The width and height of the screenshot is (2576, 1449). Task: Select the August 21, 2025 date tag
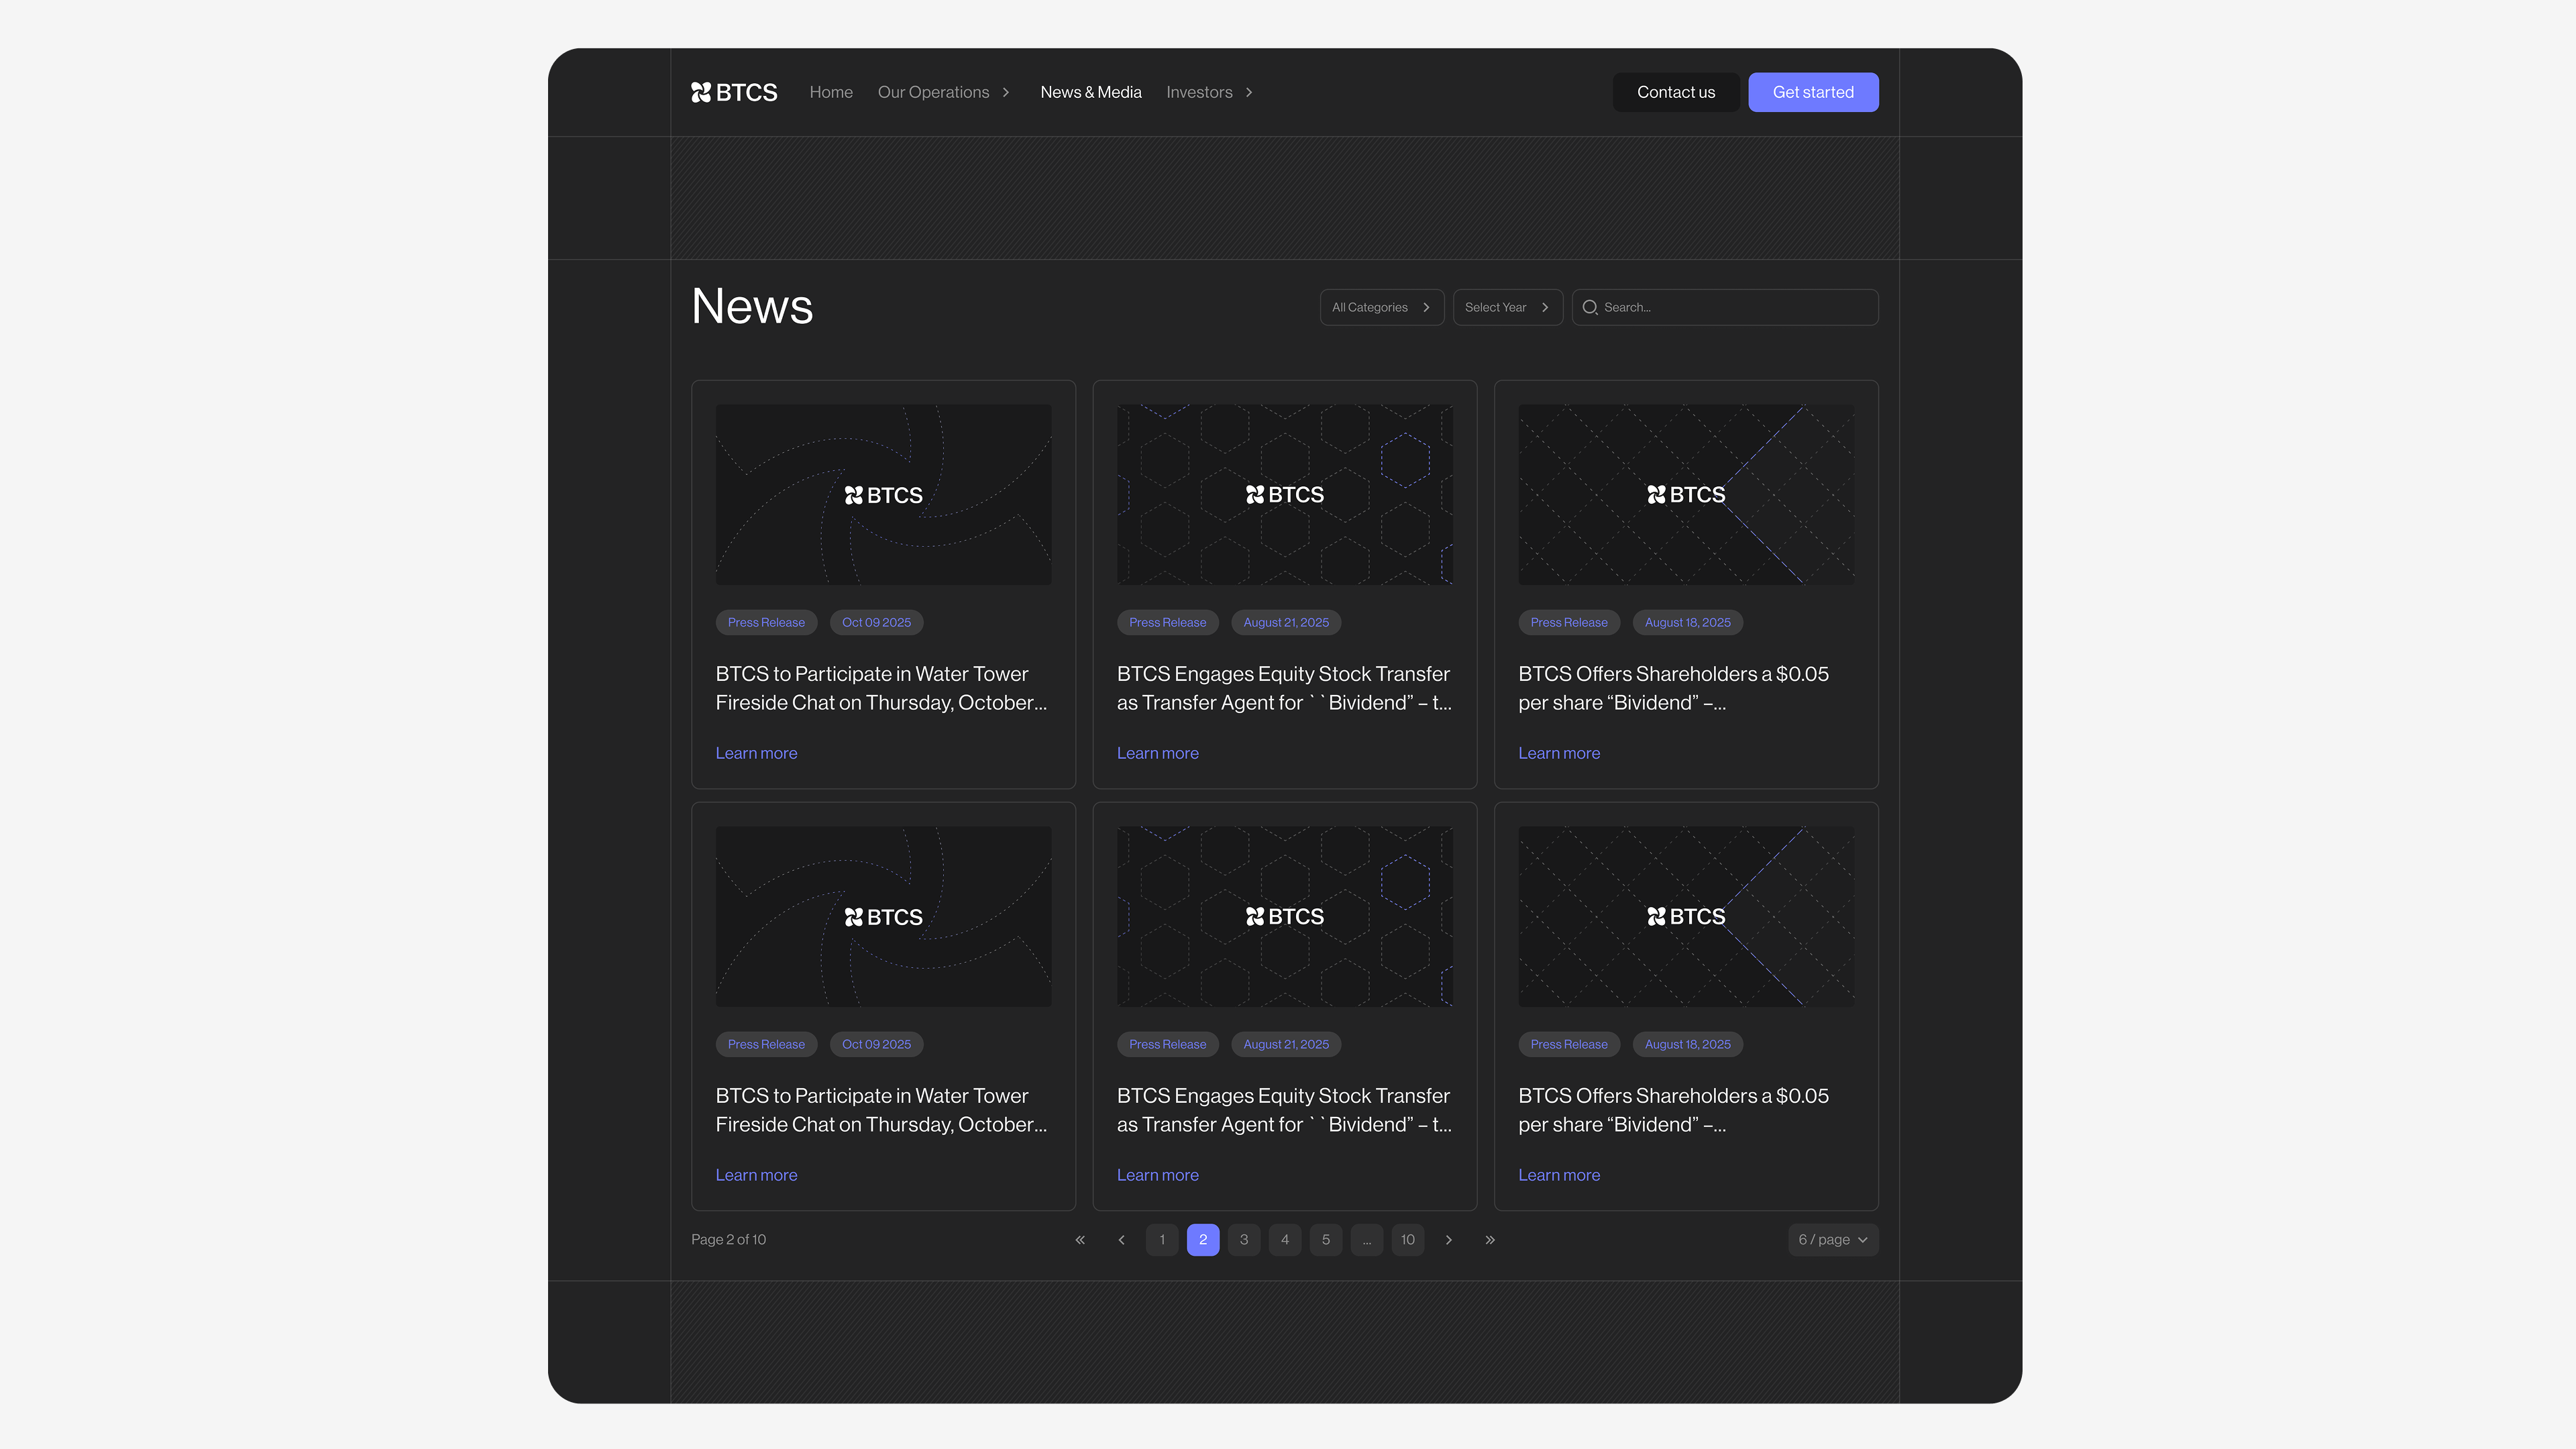pyautogui.click(x=1286, y=622)
